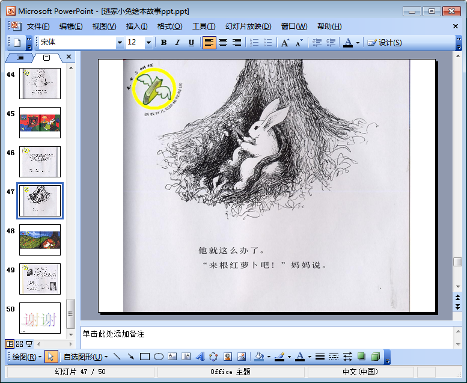
Task: Apply font color from formatting toolbar
Action: (348, 43)
